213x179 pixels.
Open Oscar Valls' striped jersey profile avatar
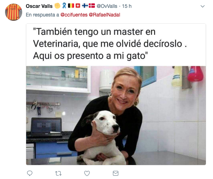click(x=14, y=12)
